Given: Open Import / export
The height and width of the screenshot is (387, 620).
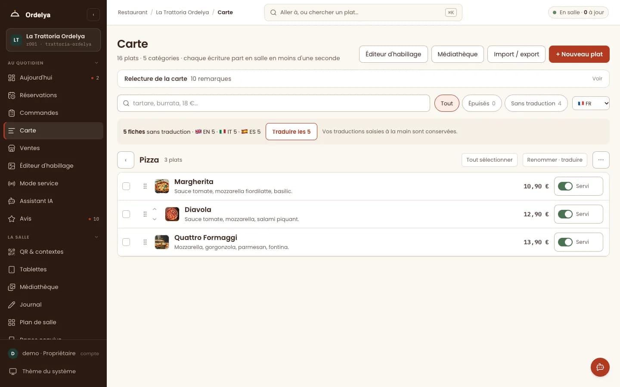Looking at the screenshot, I should coord(516,54).
